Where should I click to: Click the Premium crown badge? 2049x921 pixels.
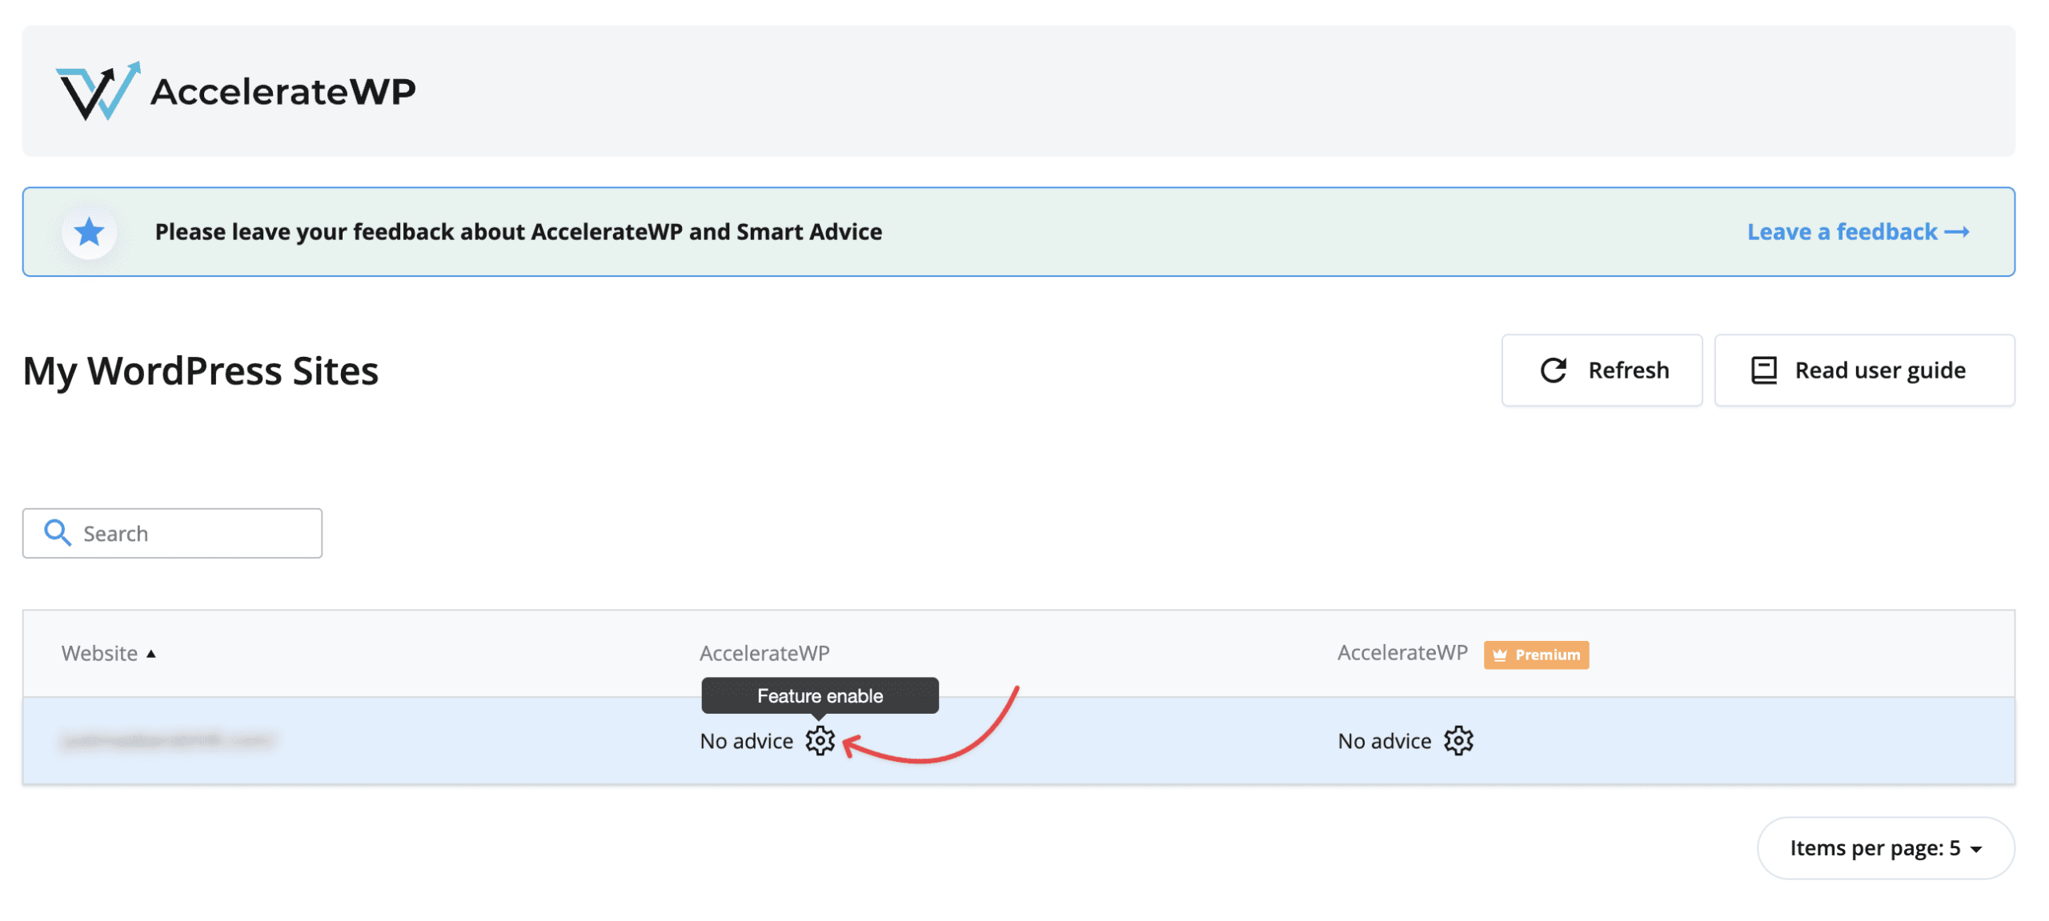pyautogui.click(x=1535, y=655)
